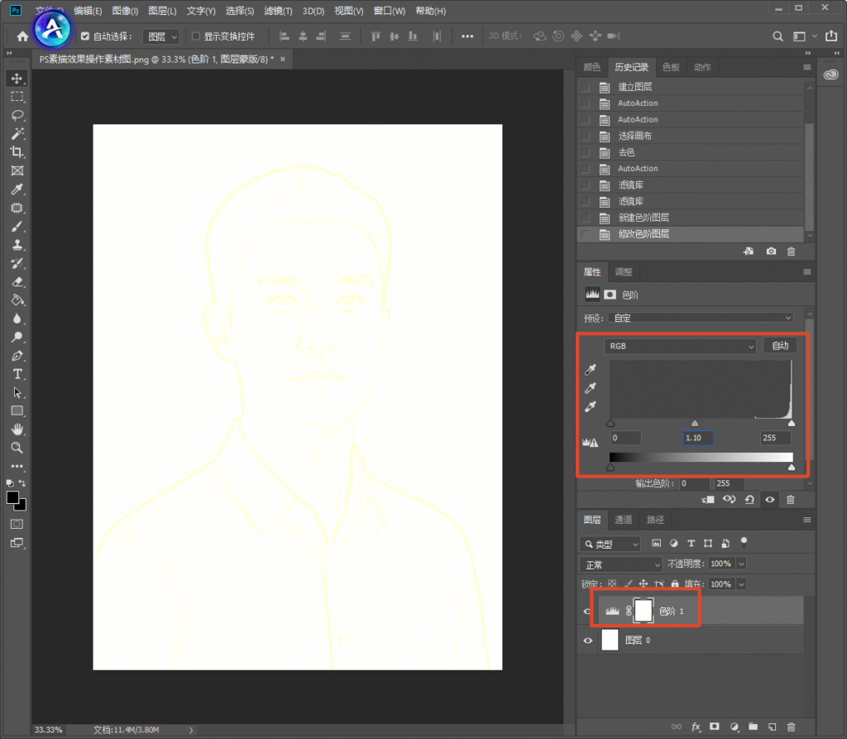Viewport: 847px width, 739px height.
Task: Select the Magic Wand tool
Action: (17, 133)
